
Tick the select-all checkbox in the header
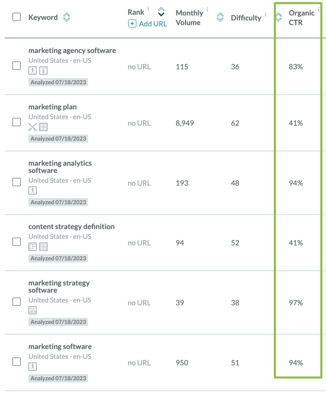point(16,17)
